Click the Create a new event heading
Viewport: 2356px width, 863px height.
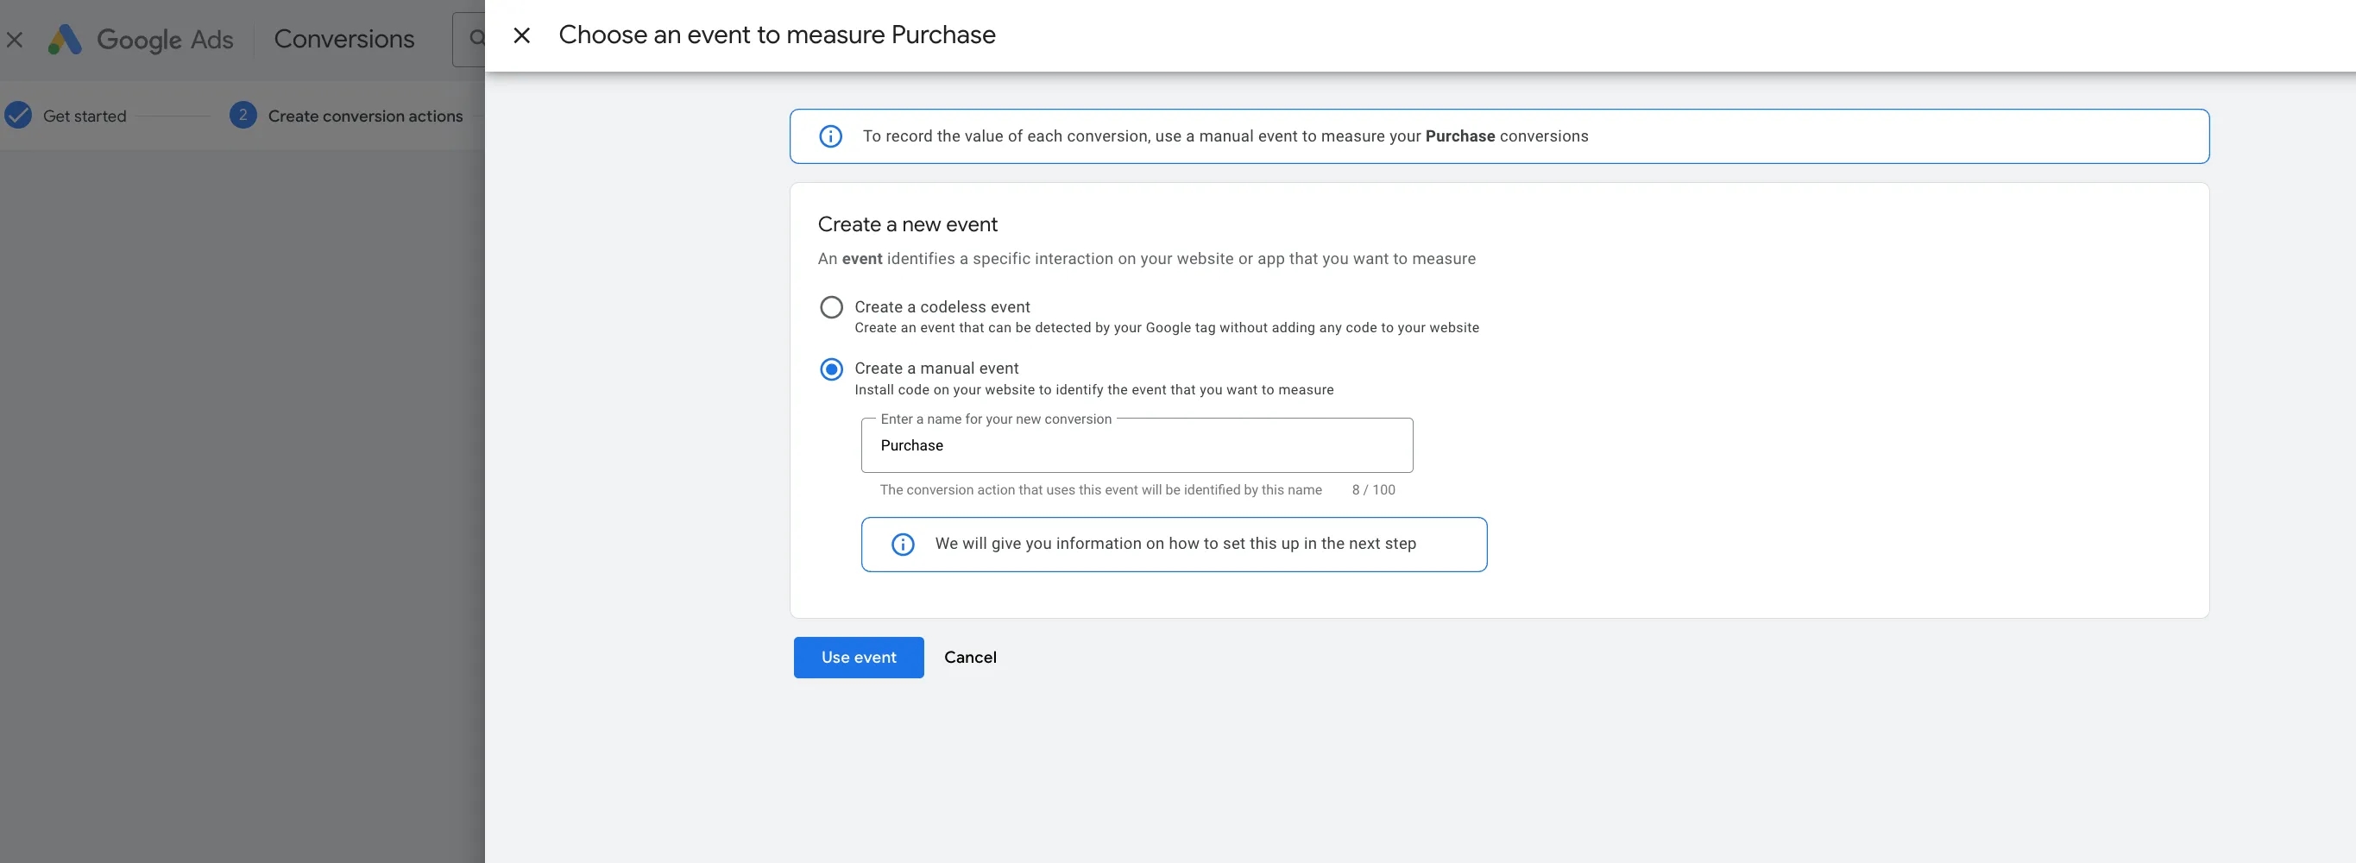(907, 224)
